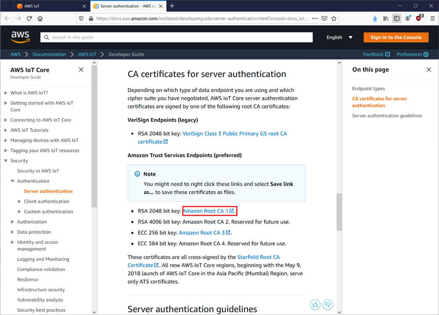Open a new tab with plus icon
Image resolution: width=439 pixels, height=315 pixels.
tap(172, 6)
